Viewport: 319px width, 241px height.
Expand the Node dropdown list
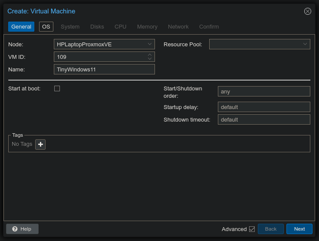(x=150, y=44)
